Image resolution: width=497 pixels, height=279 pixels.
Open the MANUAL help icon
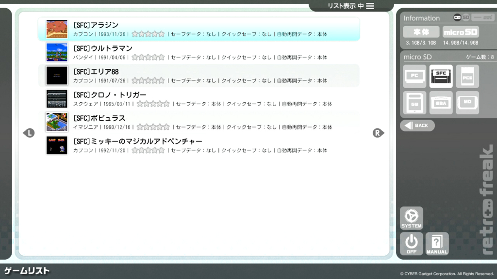point(437,244)
